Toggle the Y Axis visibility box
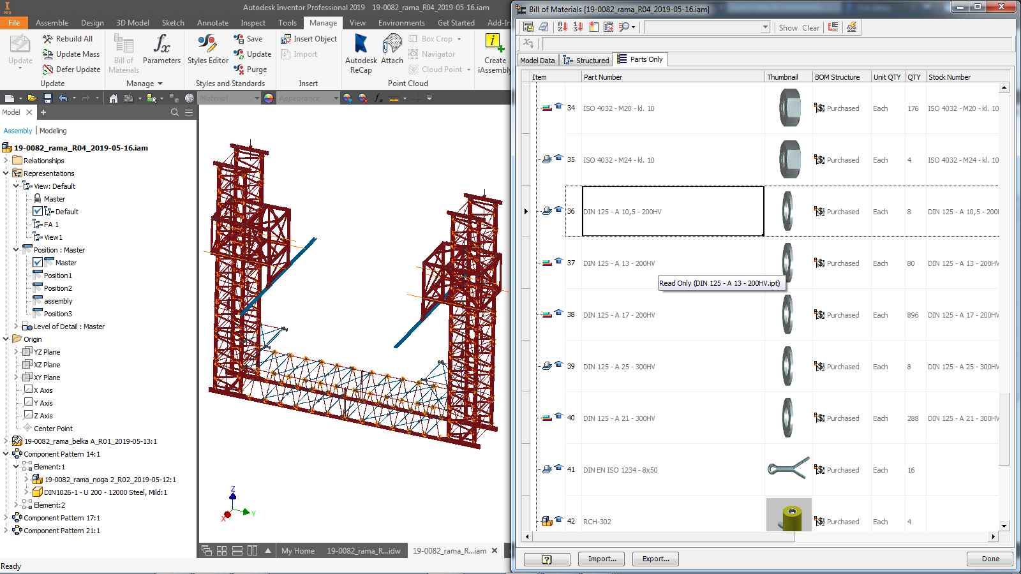Image resolution: width=1021 pixels, height=574 pixels. 28,402
